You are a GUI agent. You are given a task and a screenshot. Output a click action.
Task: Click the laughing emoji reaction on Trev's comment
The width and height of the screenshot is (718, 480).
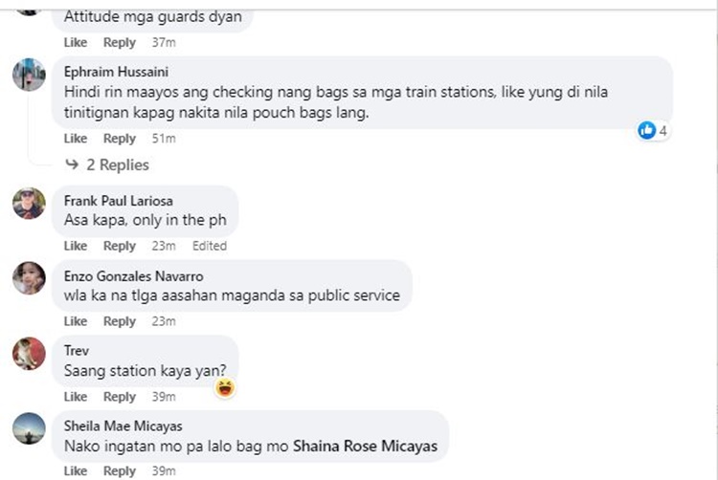(225, 388)
